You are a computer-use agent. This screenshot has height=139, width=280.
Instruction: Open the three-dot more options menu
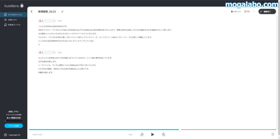click(x=254, y=11)
